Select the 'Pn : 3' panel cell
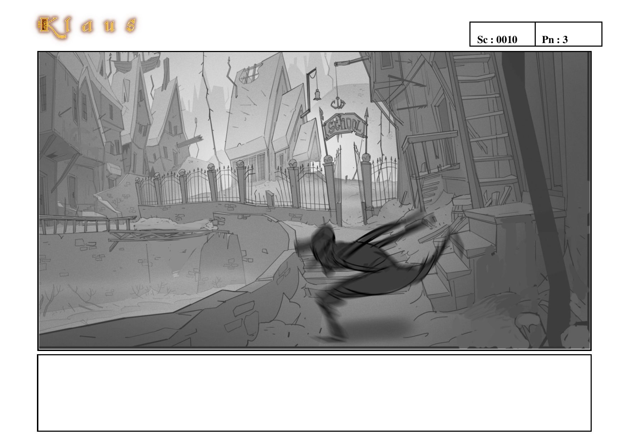The image size is (629, 445). (x=568, y=34)
